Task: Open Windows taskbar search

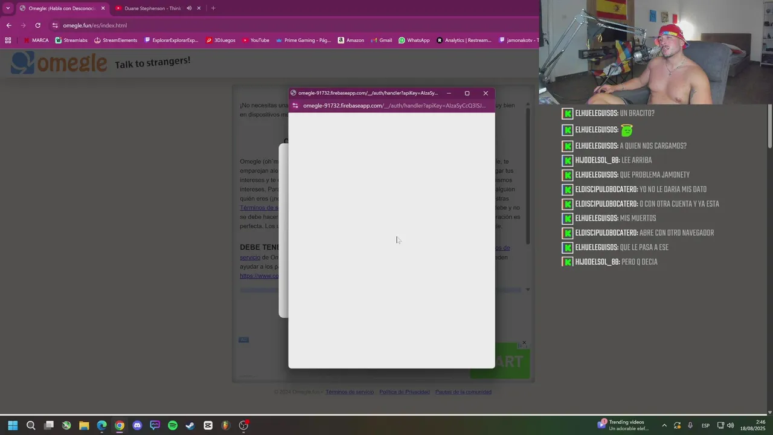Action: point(31,425)
